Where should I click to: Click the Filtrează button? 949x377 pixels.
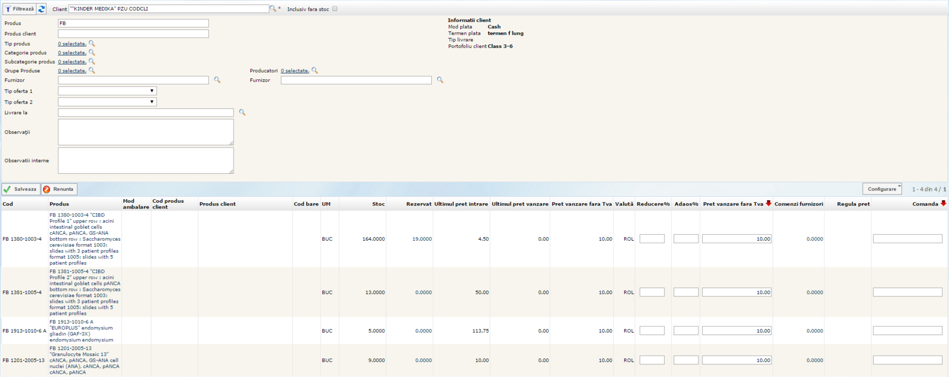pos(20,9)
